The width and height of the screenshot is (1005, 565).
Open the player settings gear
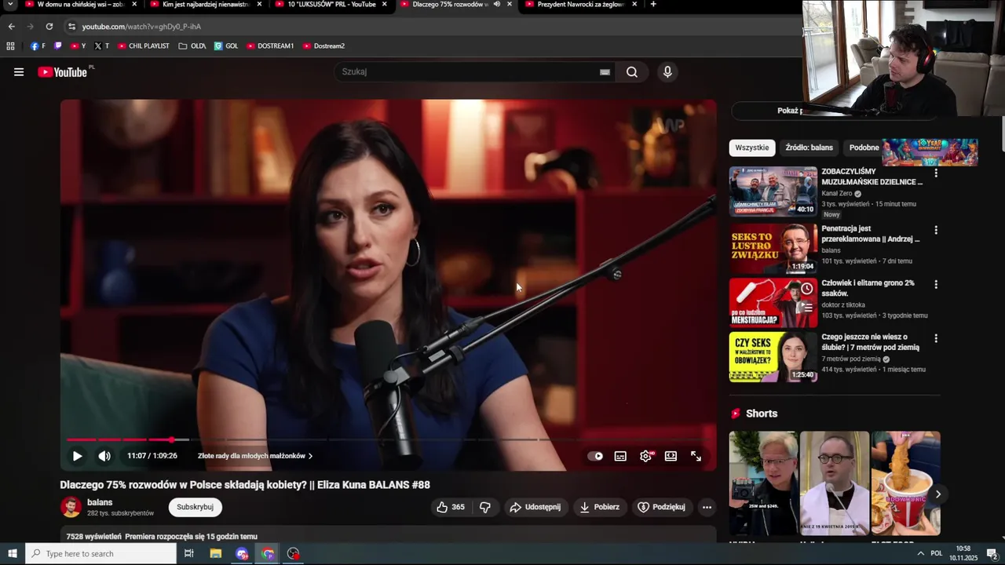(x=646, y=456)
